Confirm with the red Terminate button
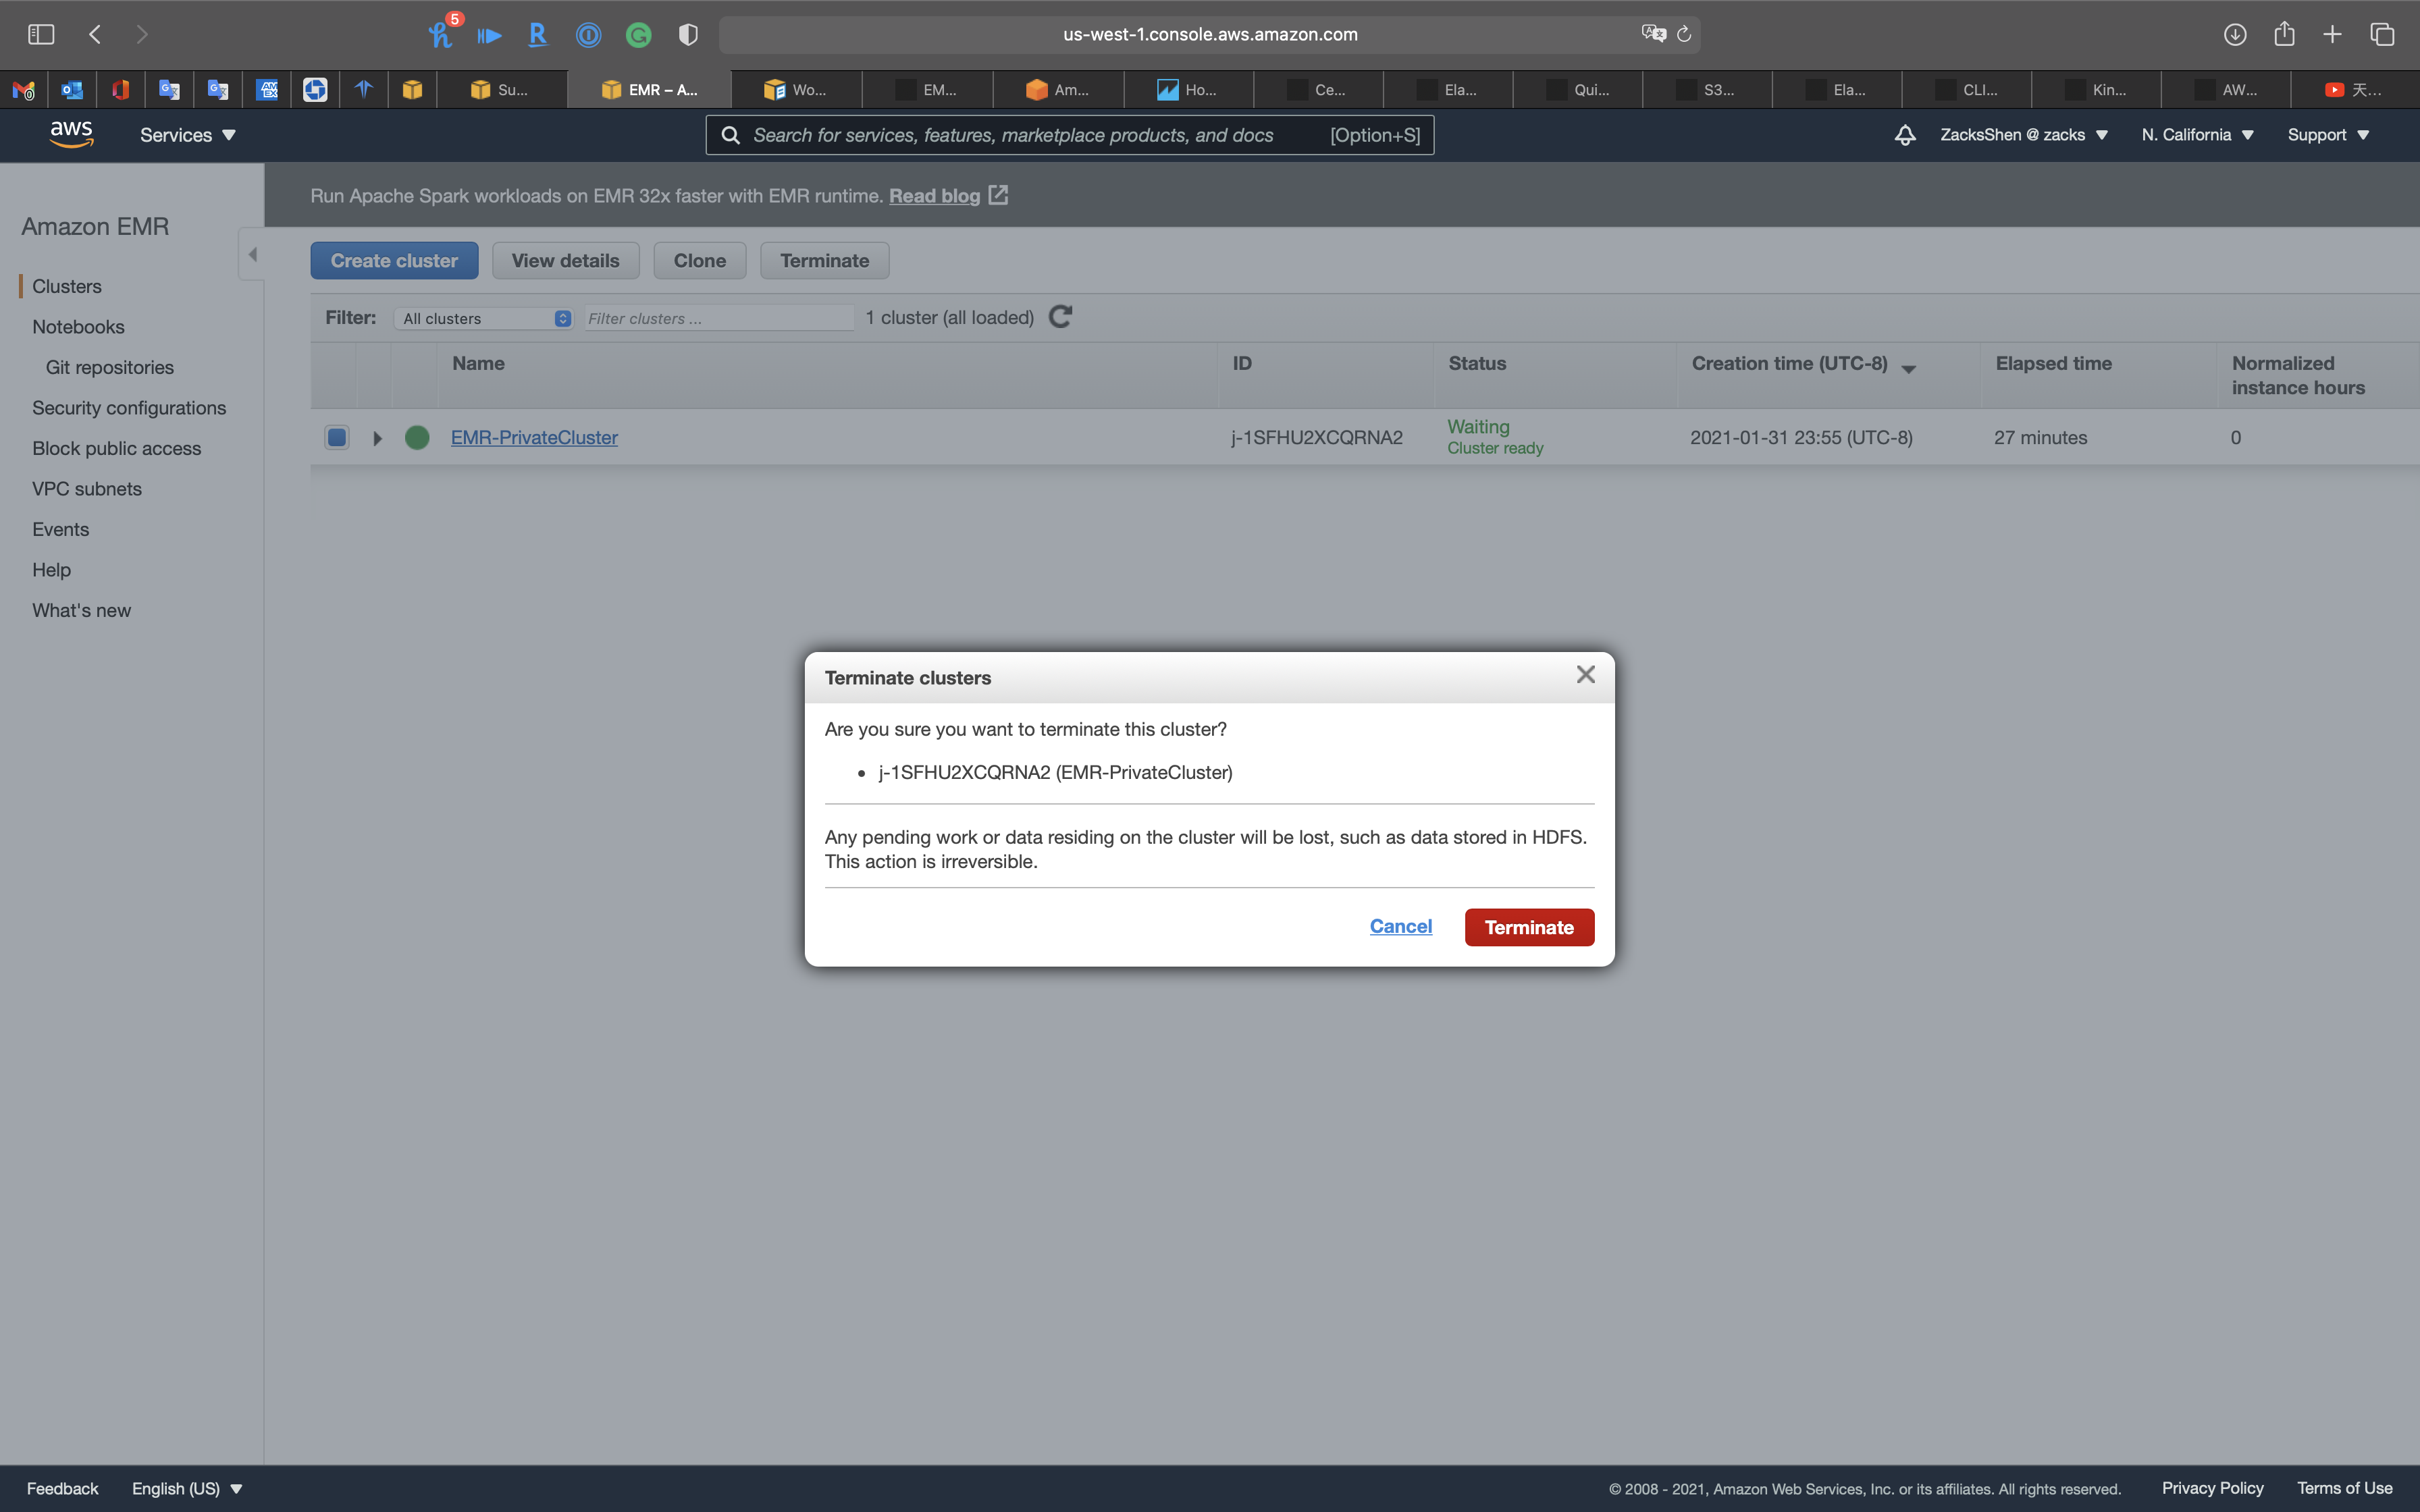Image resolution: width=2420 pixels, height=1512 pixels. click(1528, 927)
